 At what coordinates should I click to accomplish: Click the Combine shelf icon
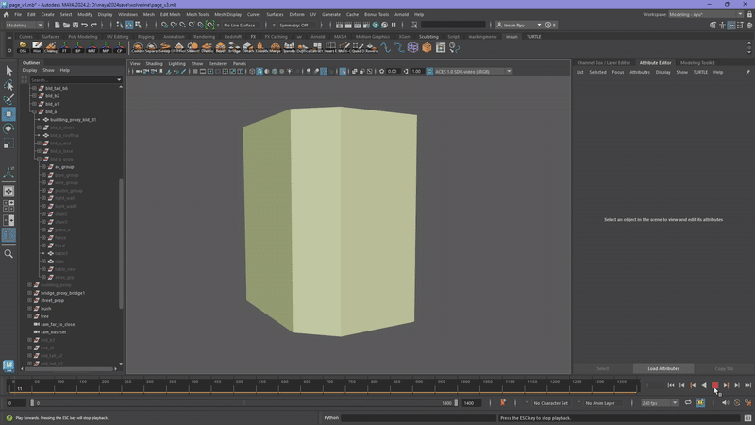click(138, 47)
